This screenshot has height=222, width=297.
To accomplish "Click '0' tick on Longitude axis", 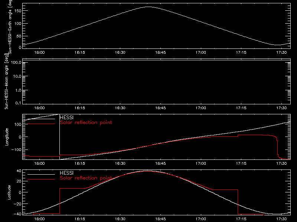I will [20, 137].
